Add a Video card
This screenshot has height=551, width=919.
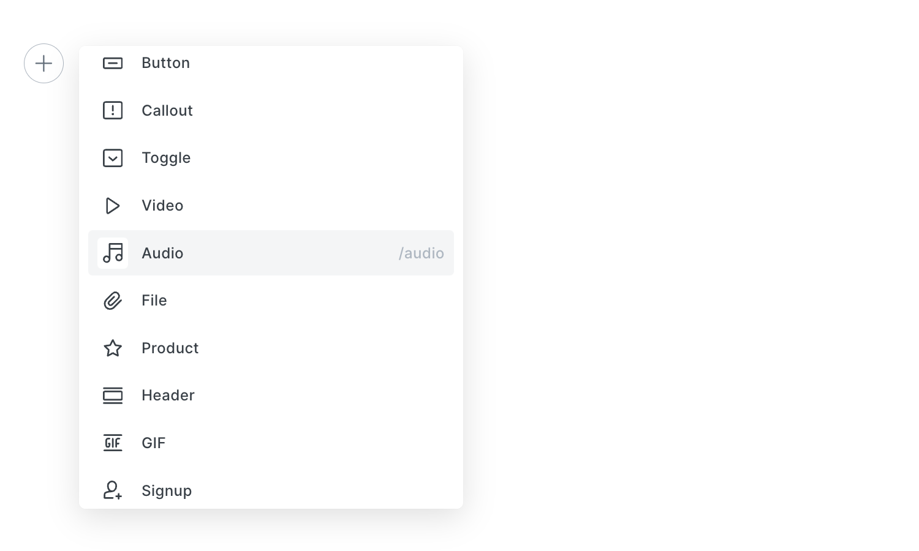click(271, 206)
